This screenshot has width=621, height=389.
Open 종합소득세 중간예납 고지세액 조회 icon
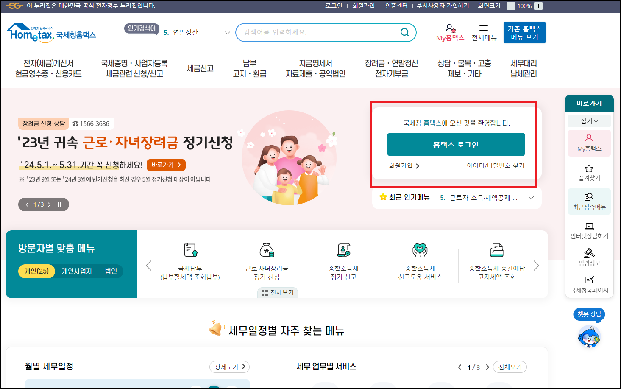(x=496, y=250)
